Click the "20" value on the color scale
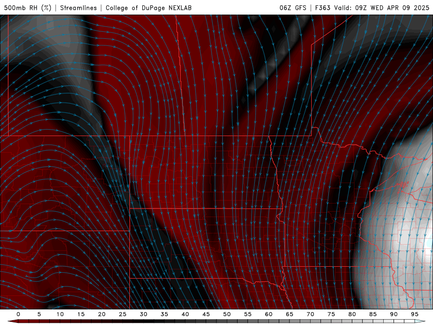Image resolution: width=433 pixels, height=324 pixels. click(102, 314)
